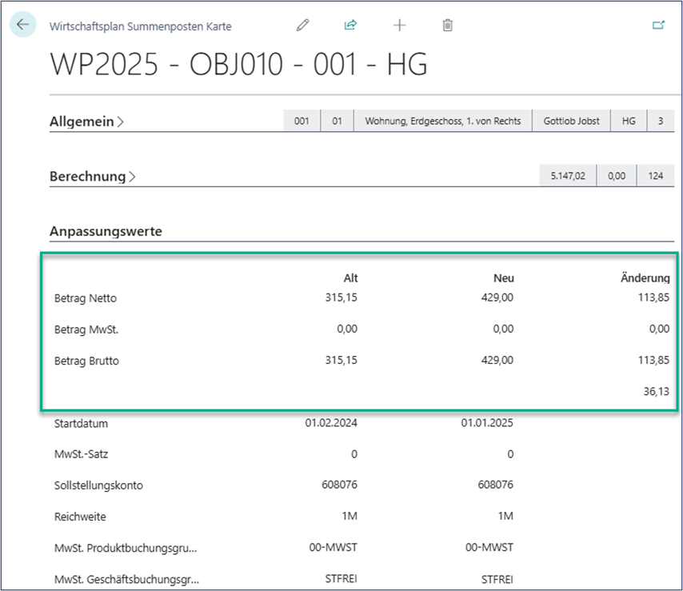Click the Alt Startdatum 01.02.2024 field
This screenshot has height=591, width=683.
click(331, 423)
